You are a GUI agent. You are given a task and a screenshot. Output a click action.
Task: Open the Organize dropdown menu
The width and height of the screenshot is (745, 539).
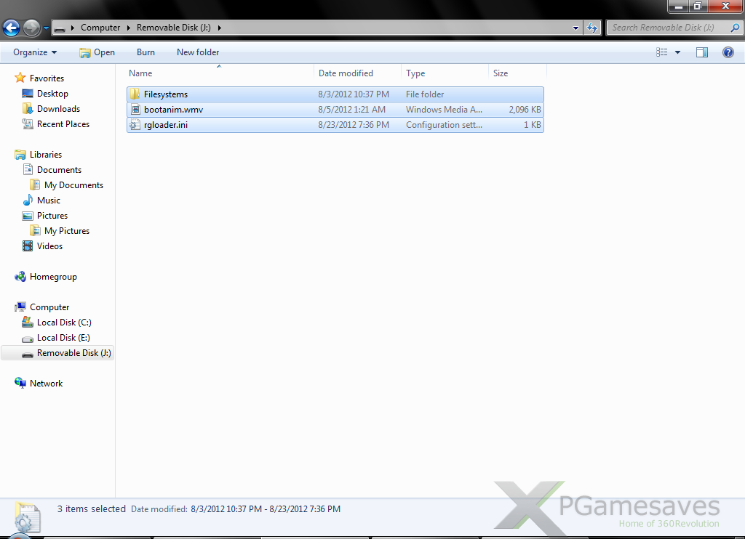click(35, 52)
